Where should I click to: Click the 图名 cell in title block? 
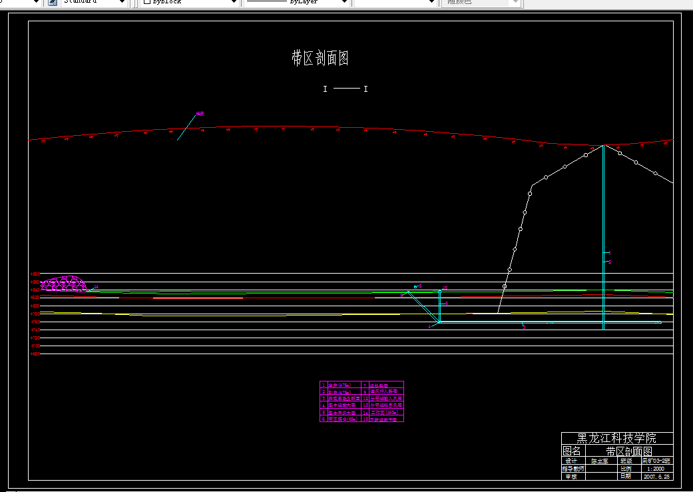coord(573,451)
